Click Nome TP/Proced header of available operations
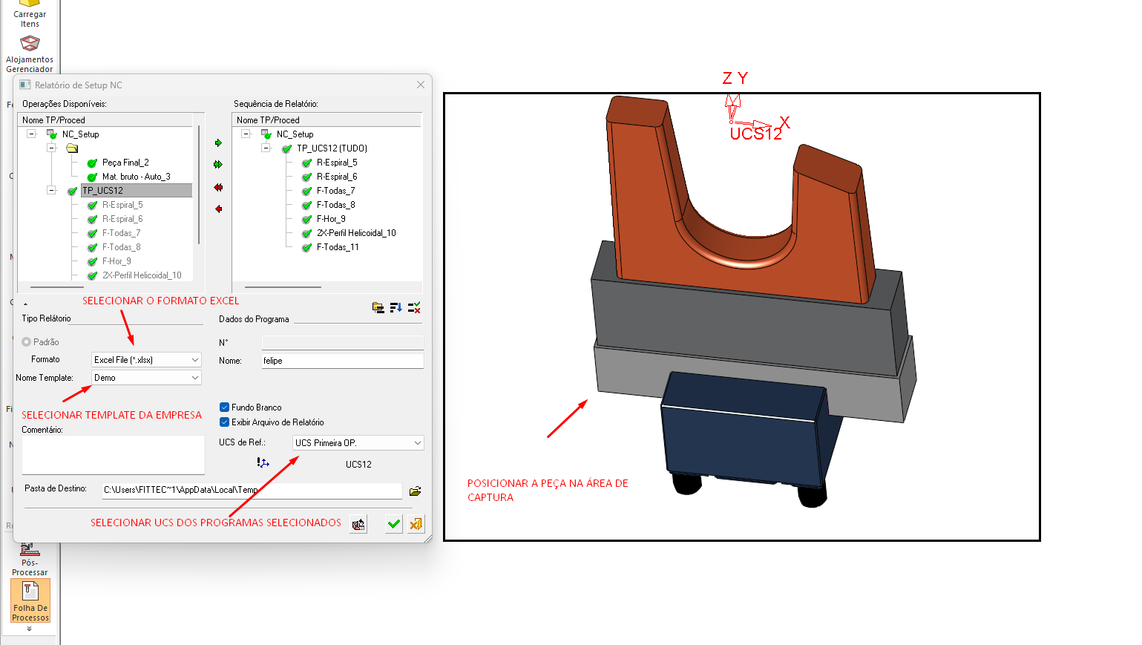The width and height of the screenshot is (1142, 645). [105, 119]
